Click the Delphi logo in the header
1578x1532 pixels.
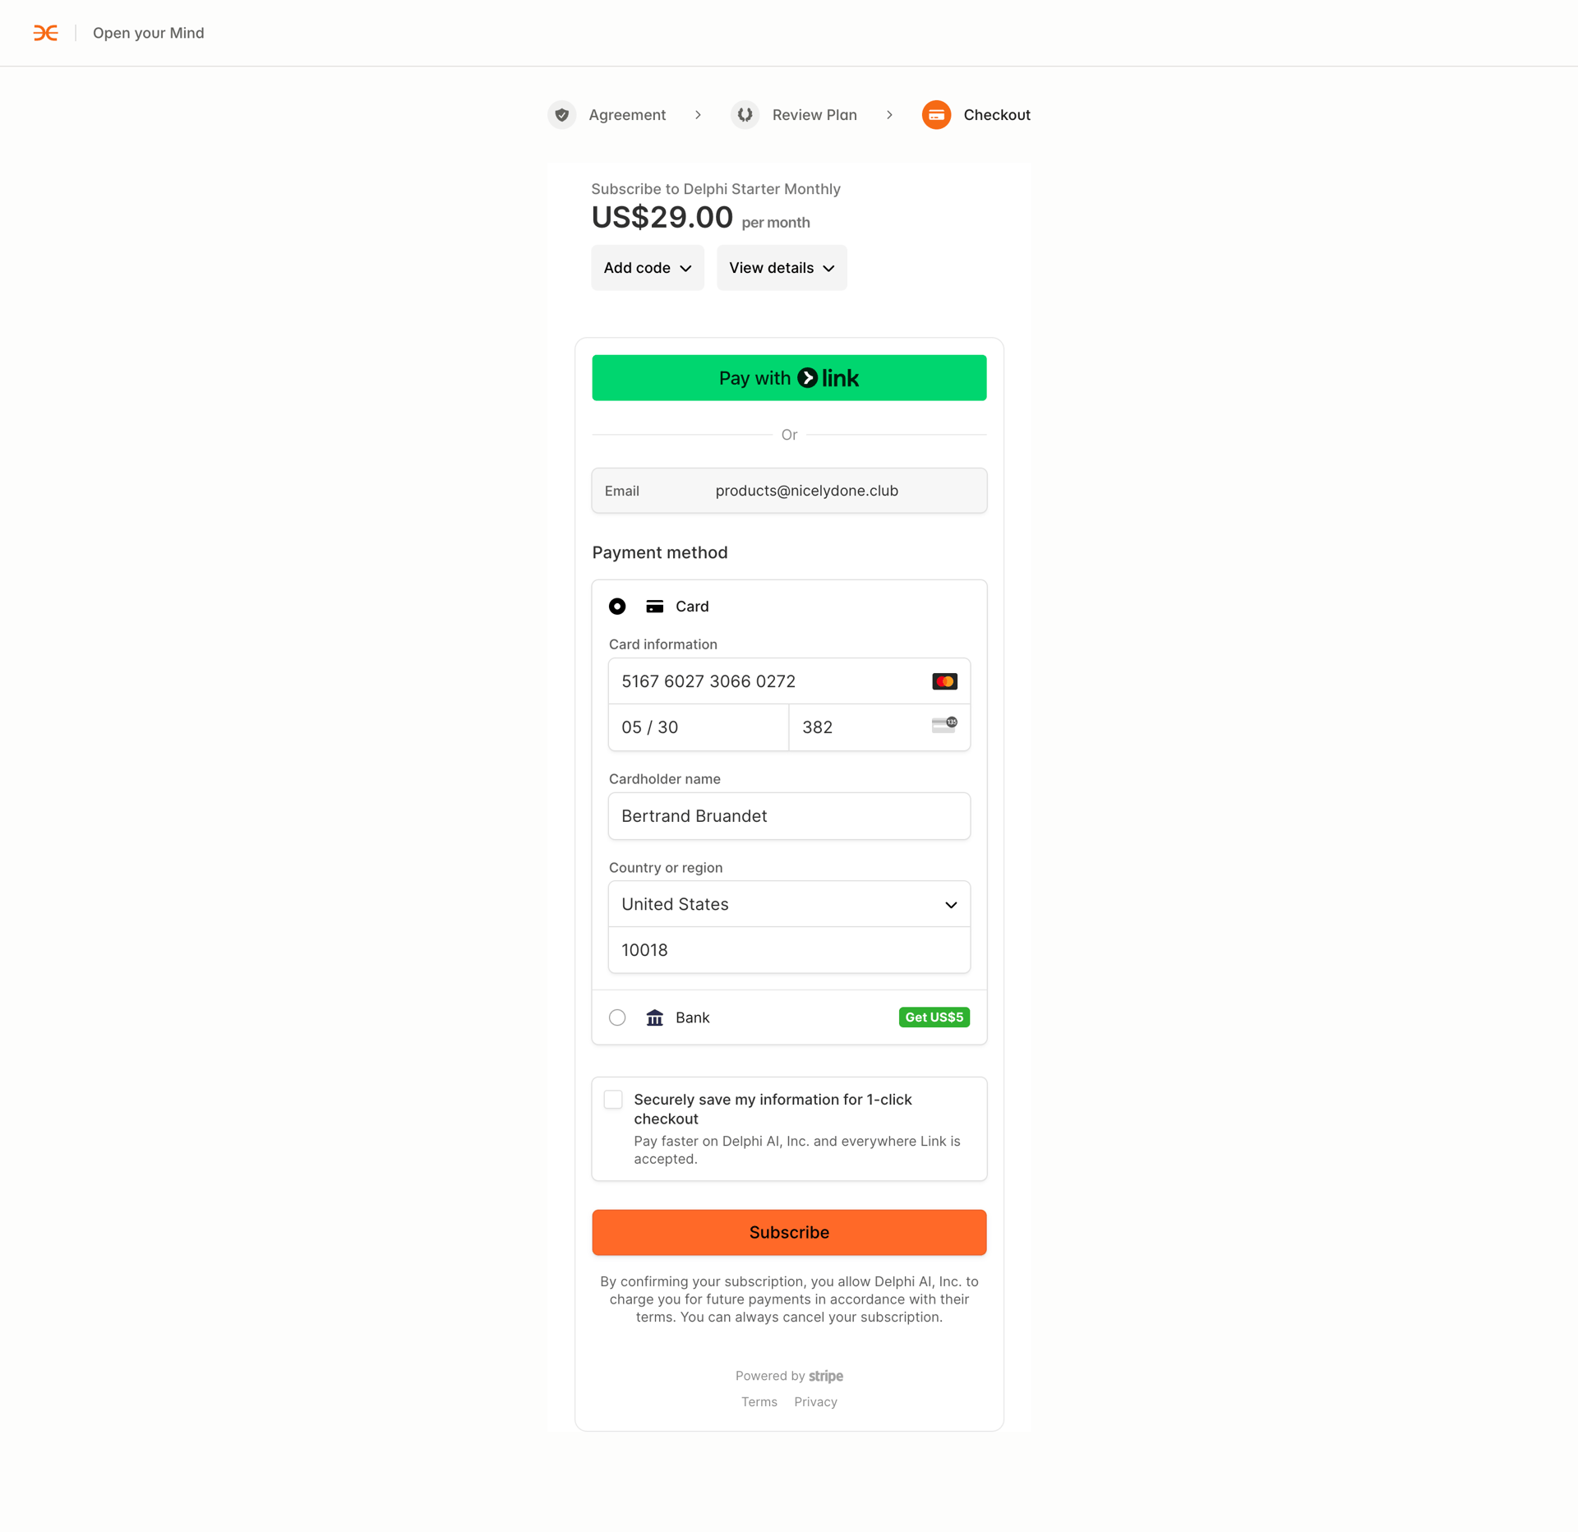46,33
